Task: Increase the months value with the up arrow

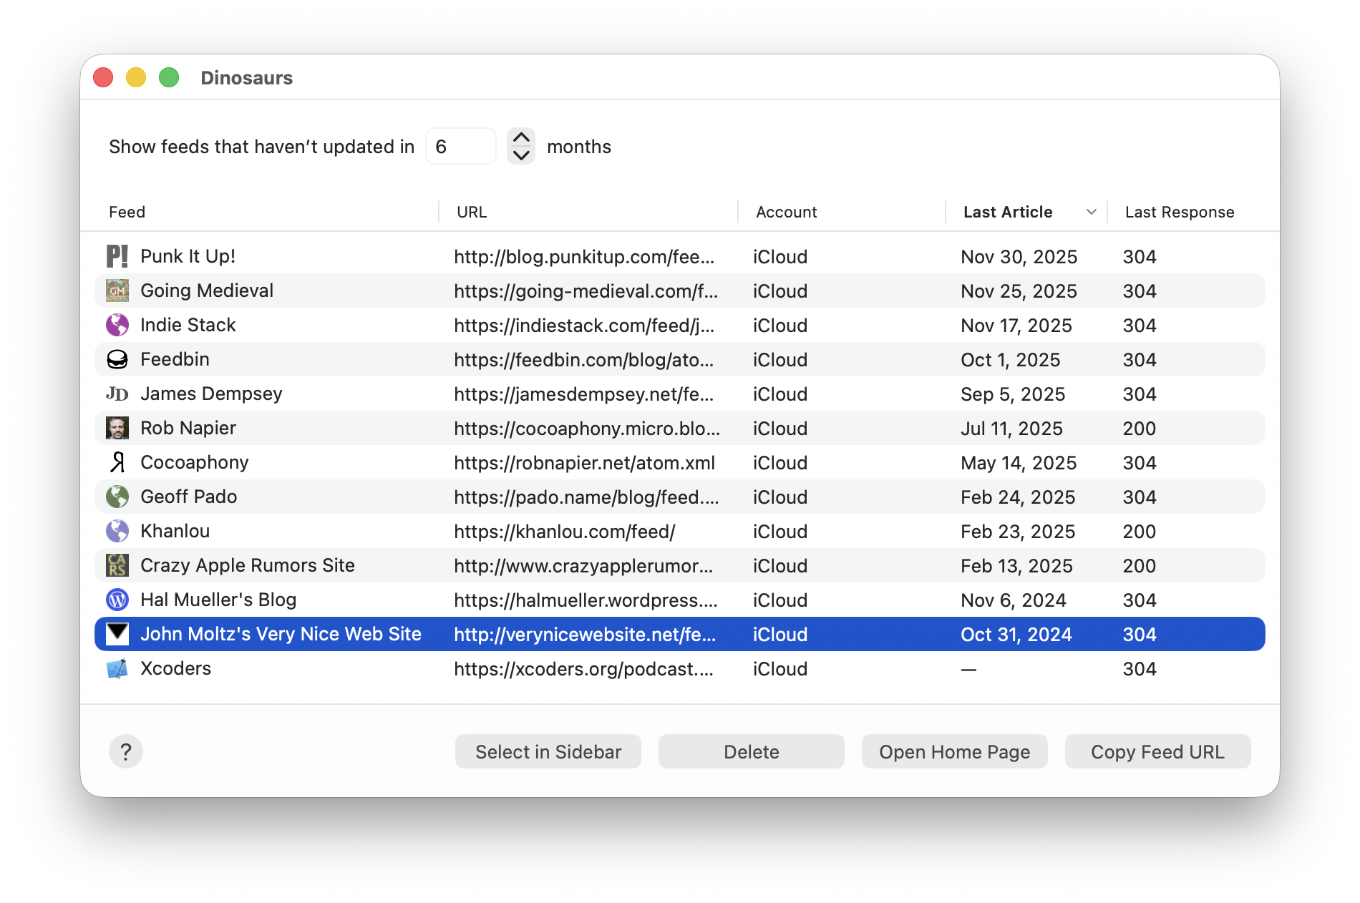Action: (x=521, y=137)
